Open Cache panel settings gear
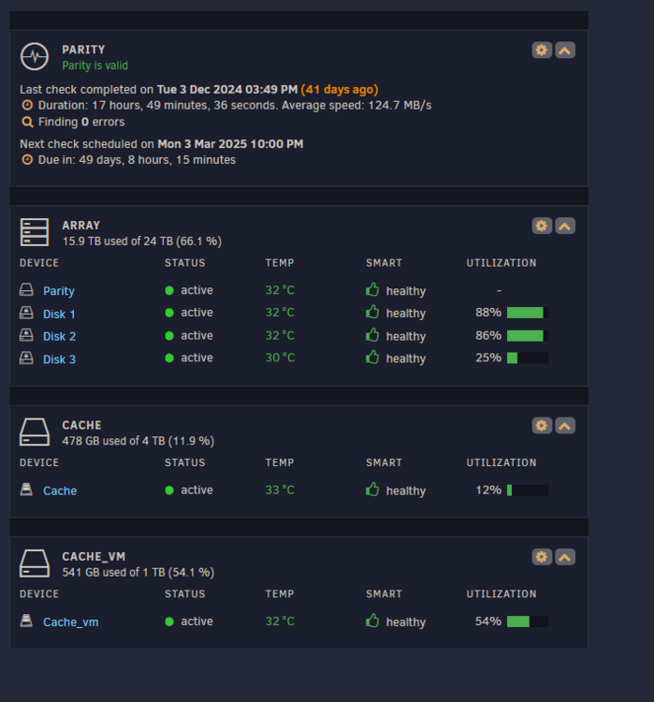This screenshot has height=702, width=654. 542,425
